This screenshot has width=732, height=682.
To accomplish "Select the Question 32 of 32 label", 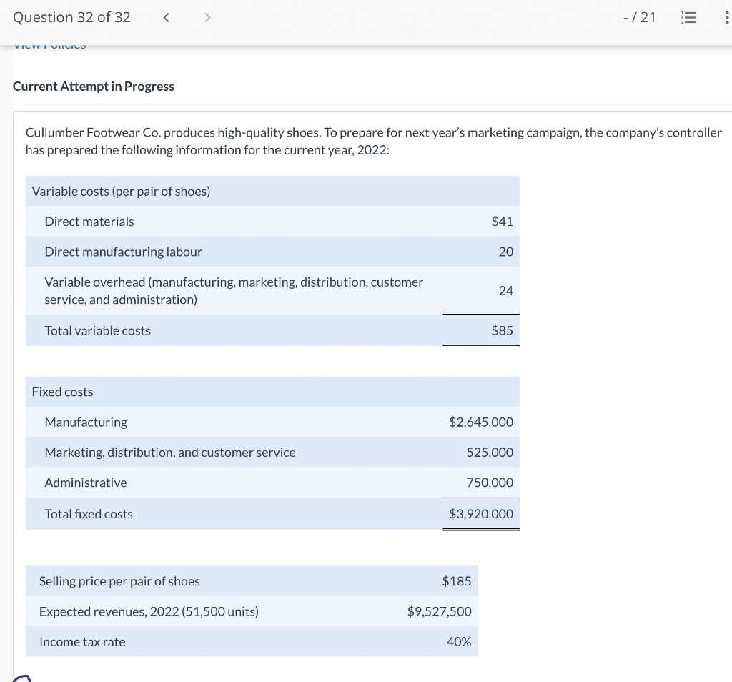I will [71, 17].
